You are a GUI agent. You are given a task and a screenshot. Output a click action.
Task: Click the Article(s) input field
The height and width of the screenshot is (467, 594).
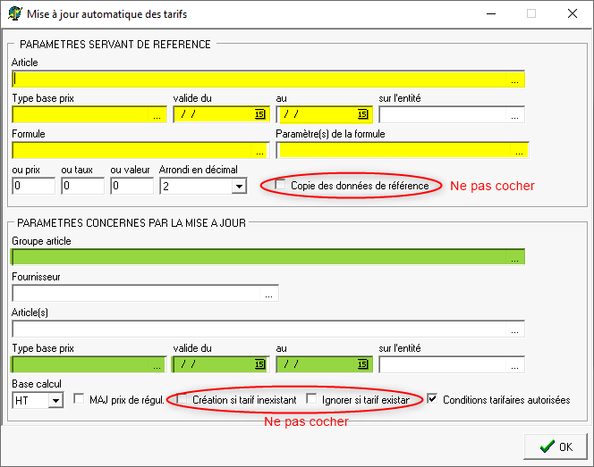tap(259, 329)
